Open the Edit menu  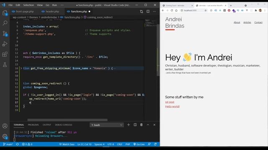tap(18, 5)
